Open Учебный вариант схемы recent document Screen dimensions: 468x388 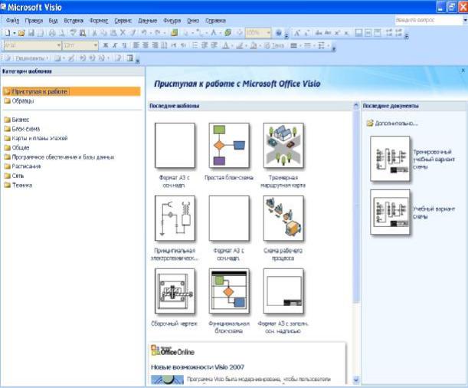pyautogui.click(x=413, y=212)
